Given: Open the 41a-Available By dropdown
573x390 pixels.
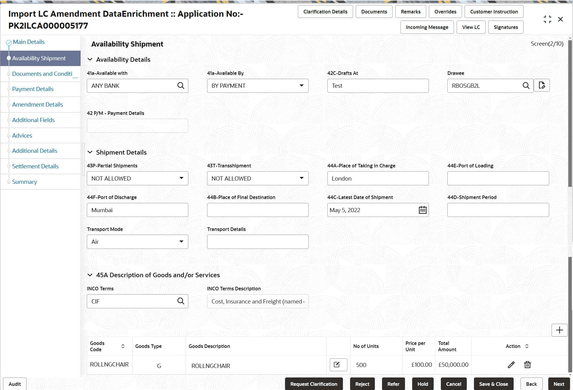Looking at the screenshot, I should click(301, 86).
